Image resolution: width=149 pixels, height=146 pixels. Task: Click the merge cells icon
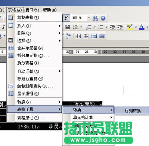point(10,48)
